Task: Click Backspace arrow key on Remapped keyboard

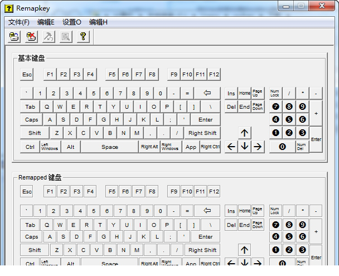Action: click(207, 211)
